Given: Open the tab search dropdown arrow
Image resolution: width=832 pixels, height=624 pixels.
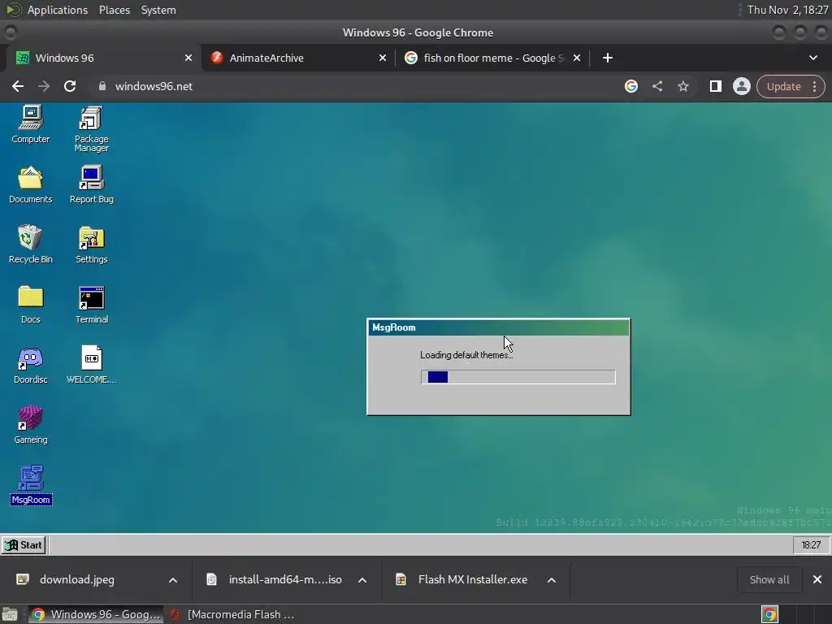Looking at the screenshot, I should coord(812,58).
